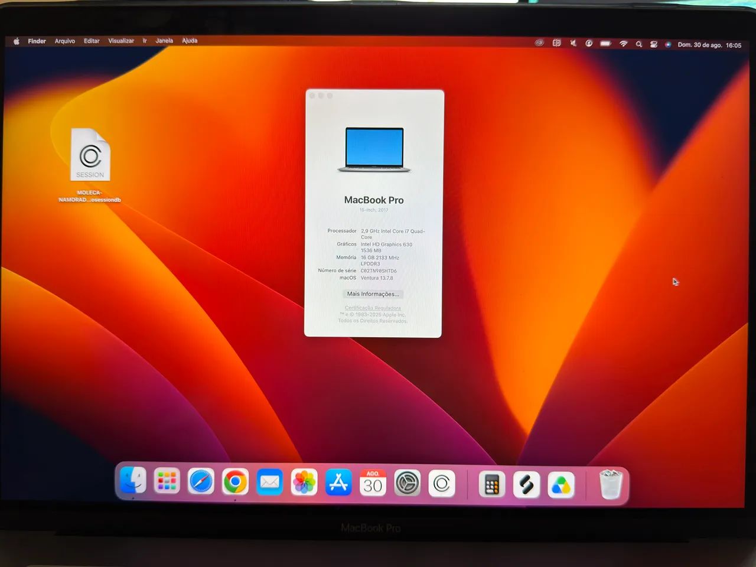Click the Número de série label

pos(337,271)
